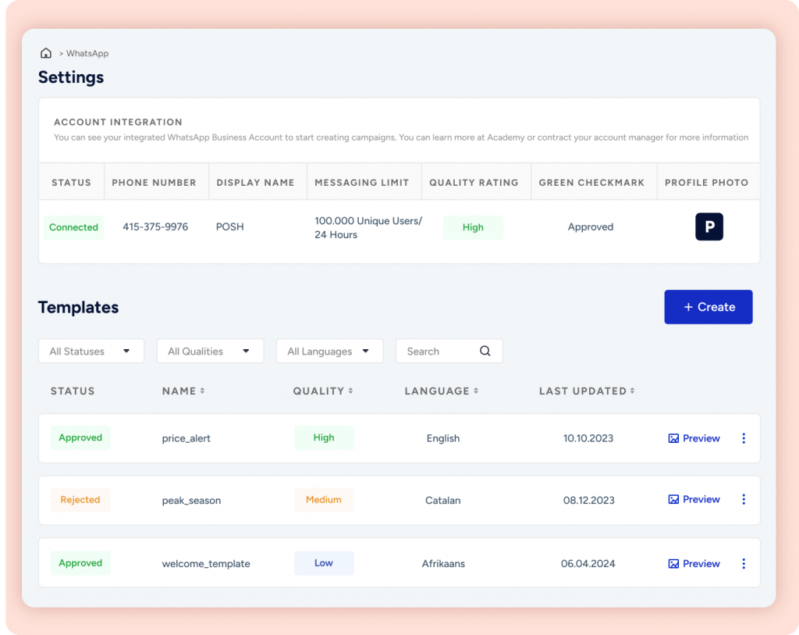Click the home icon in the breadcrumb

point(46,53)
